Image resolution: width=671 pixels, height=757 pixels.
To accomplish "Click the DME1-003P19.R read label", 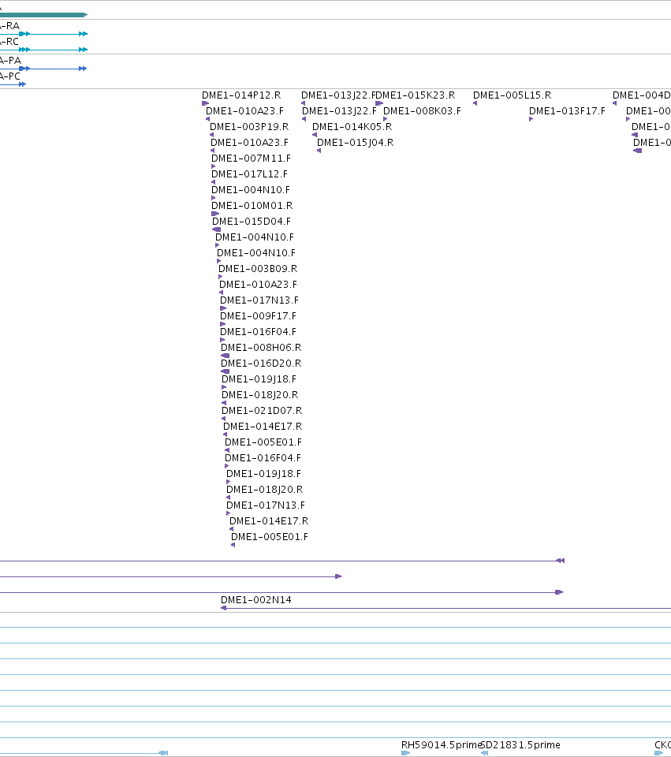I will (249, 126).
